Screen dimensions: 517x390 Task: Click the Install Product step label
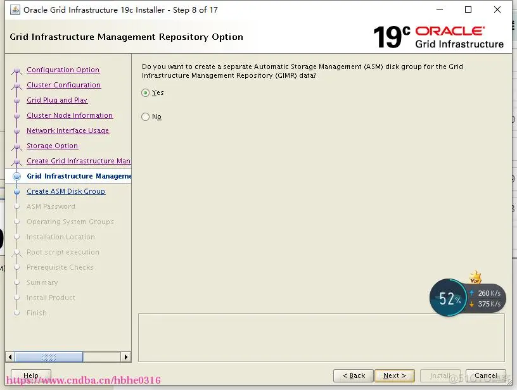[51, 298]
